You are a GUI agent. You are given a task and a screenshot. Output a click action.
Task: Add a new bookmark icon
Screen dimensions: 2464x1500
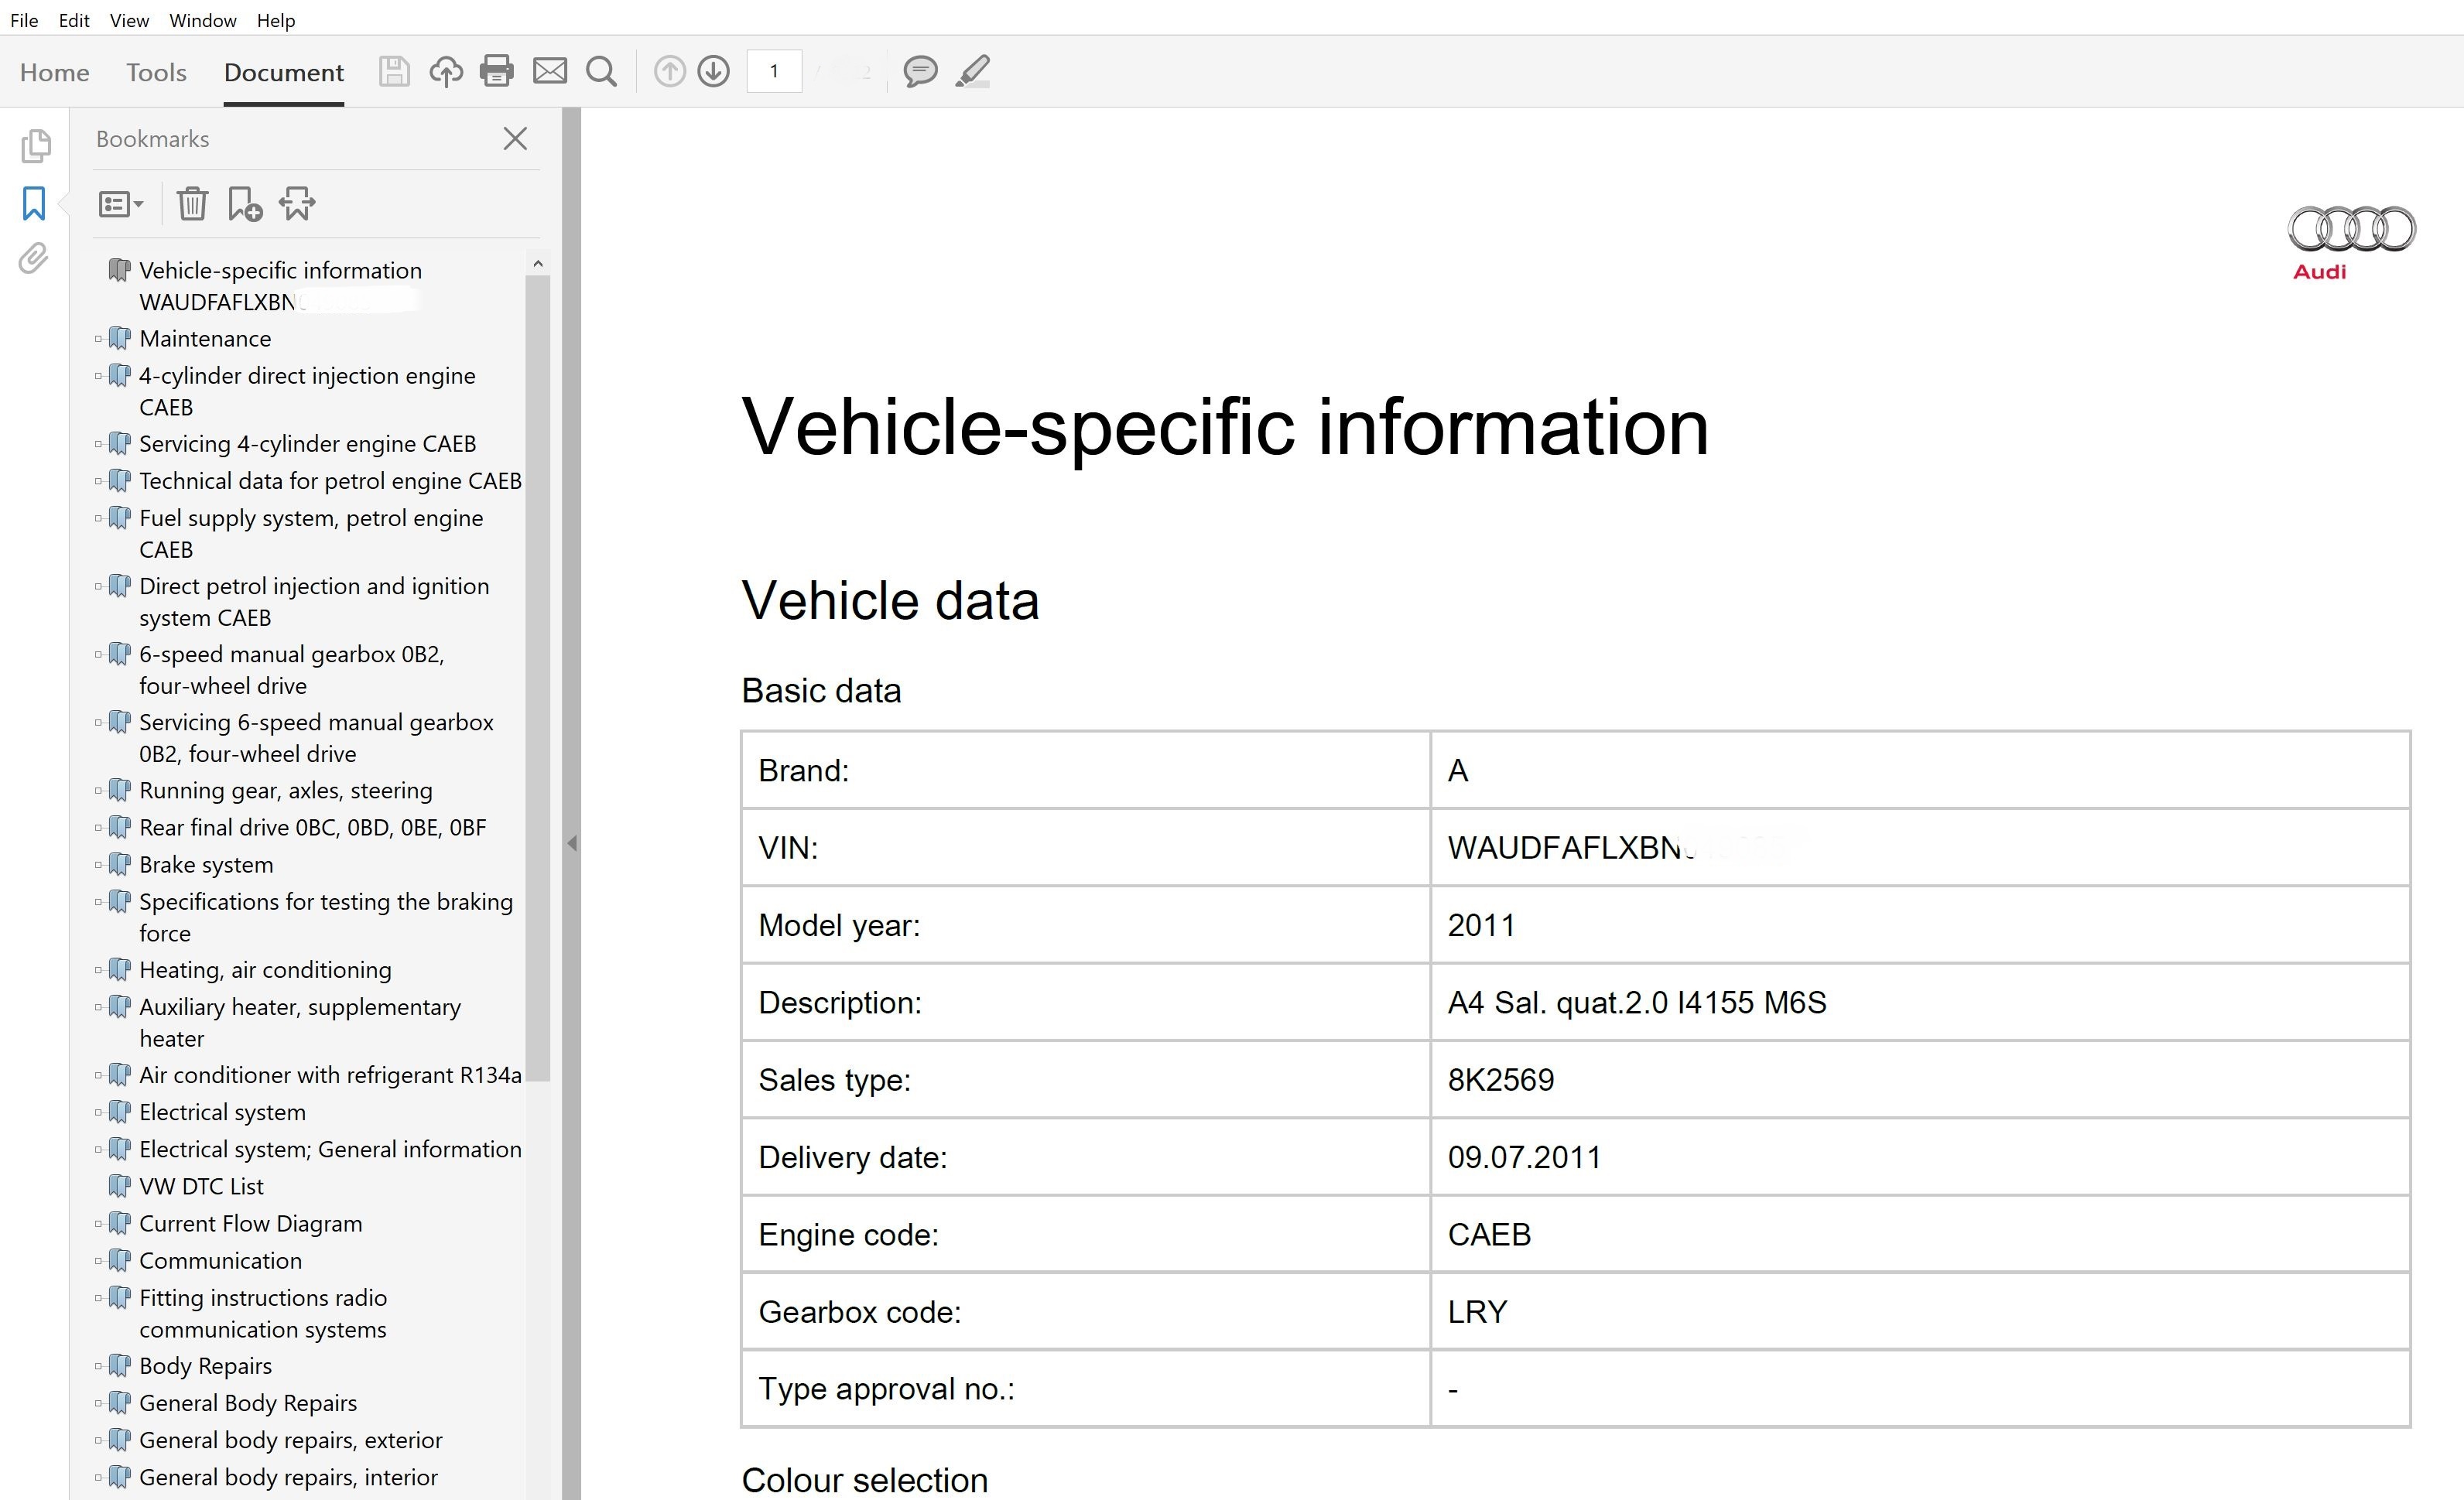244,204
